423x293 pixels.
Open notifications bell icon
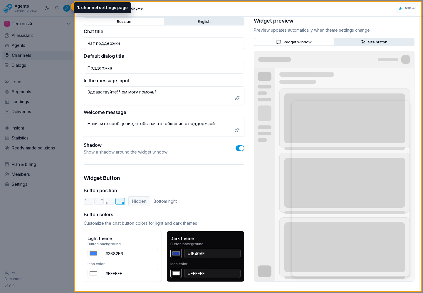click(57, 8)
